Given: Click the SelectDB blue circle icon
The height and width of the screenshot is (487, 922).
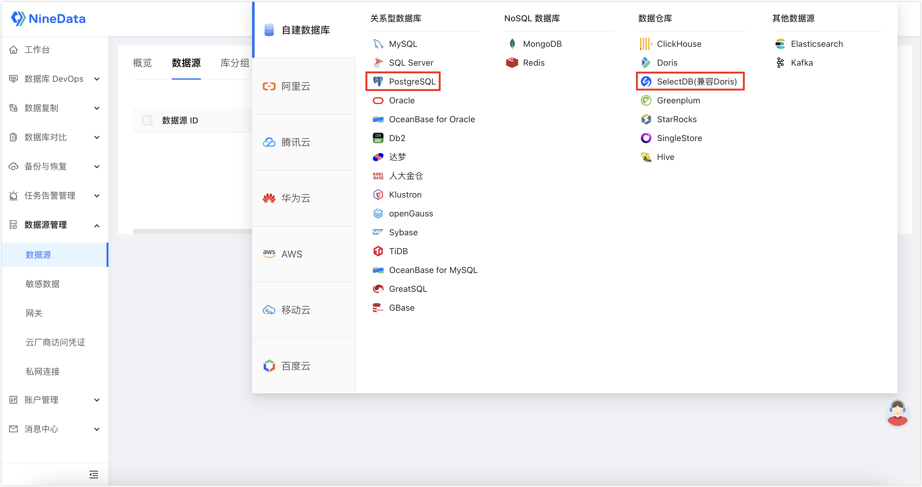Looking at the screenshot, I should (x=646, y=81).
